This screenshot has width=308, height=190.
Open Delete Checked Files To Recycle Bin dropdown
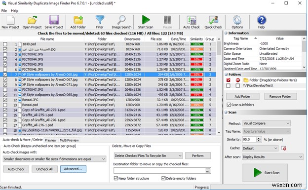click(148, 156)
